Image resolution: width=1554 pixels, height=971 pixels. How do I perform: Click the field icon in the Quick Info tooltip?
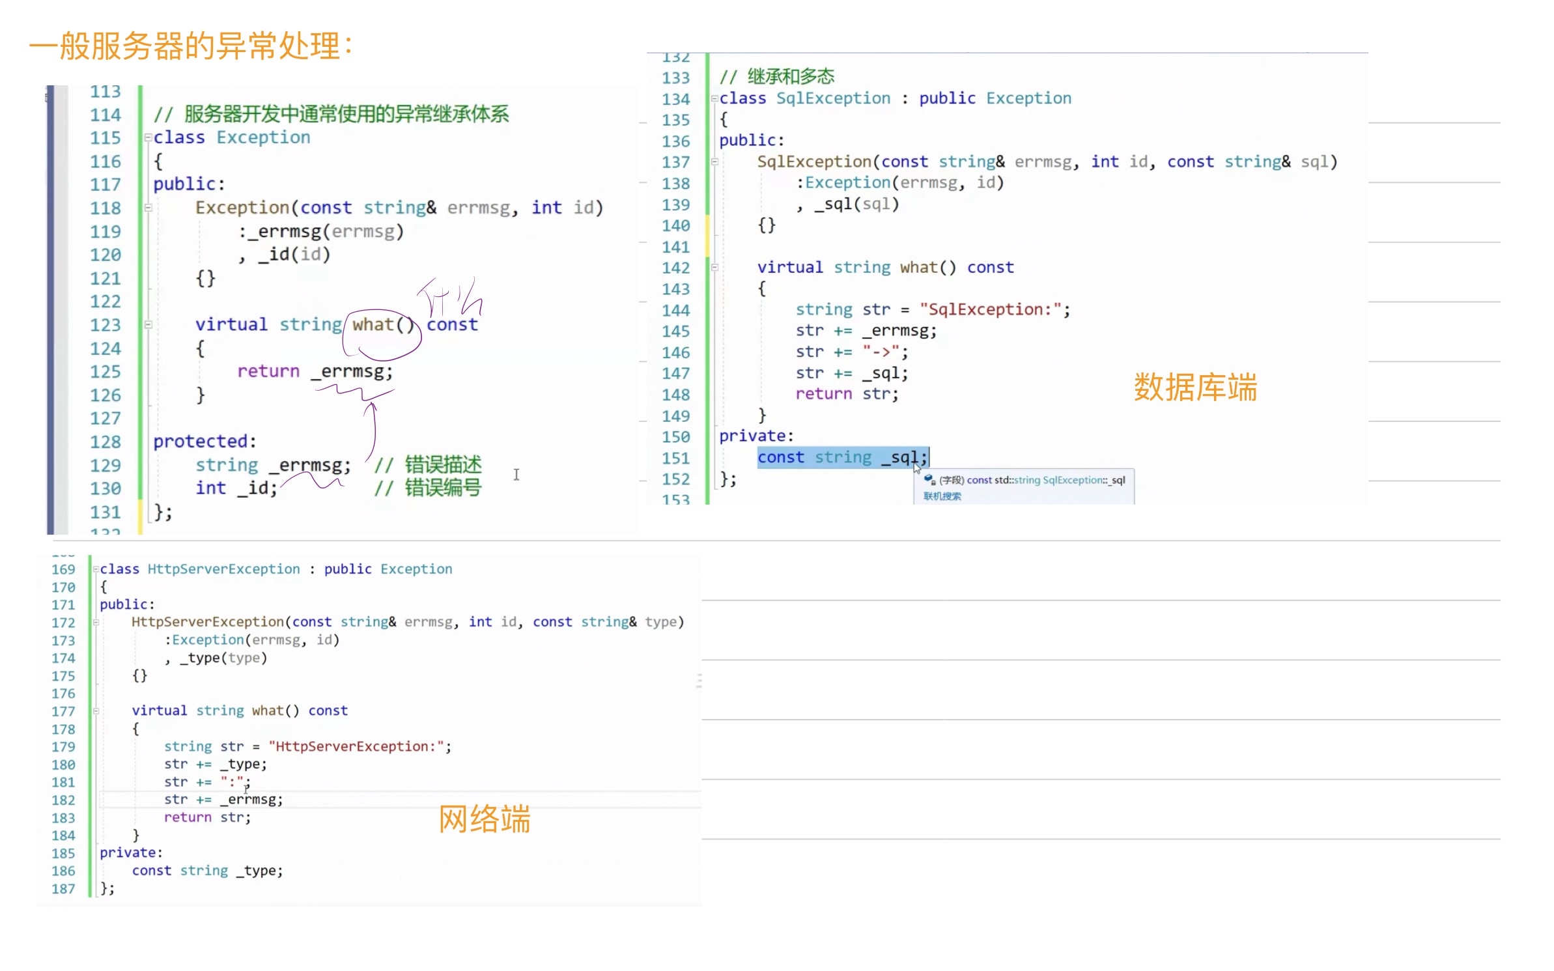[x=928, y=480]
